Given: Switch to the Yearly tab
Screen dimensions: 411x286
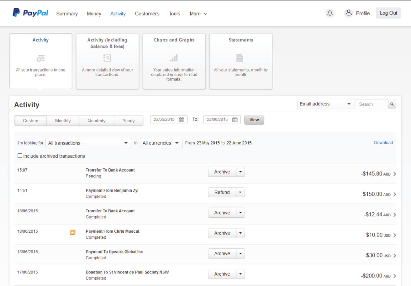Looking at the screenshot, I should click(x=128, y=121).
